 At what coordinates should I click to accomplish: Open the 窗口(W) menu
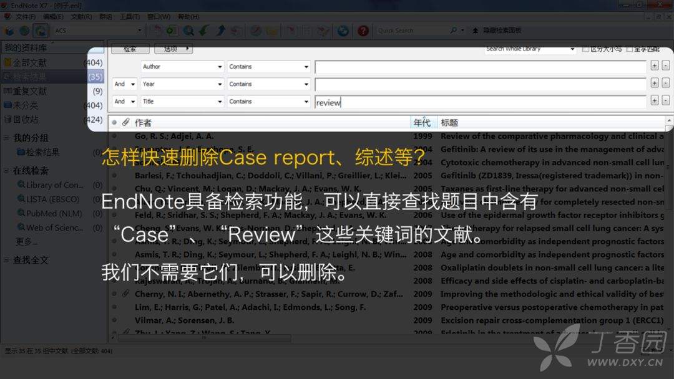(x=159, y=17)
